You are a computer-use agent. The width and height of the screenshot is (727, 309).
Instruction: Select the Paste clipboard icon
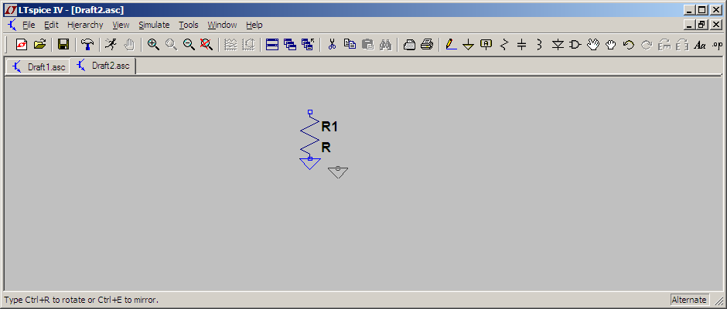click(x=367, y=45)
